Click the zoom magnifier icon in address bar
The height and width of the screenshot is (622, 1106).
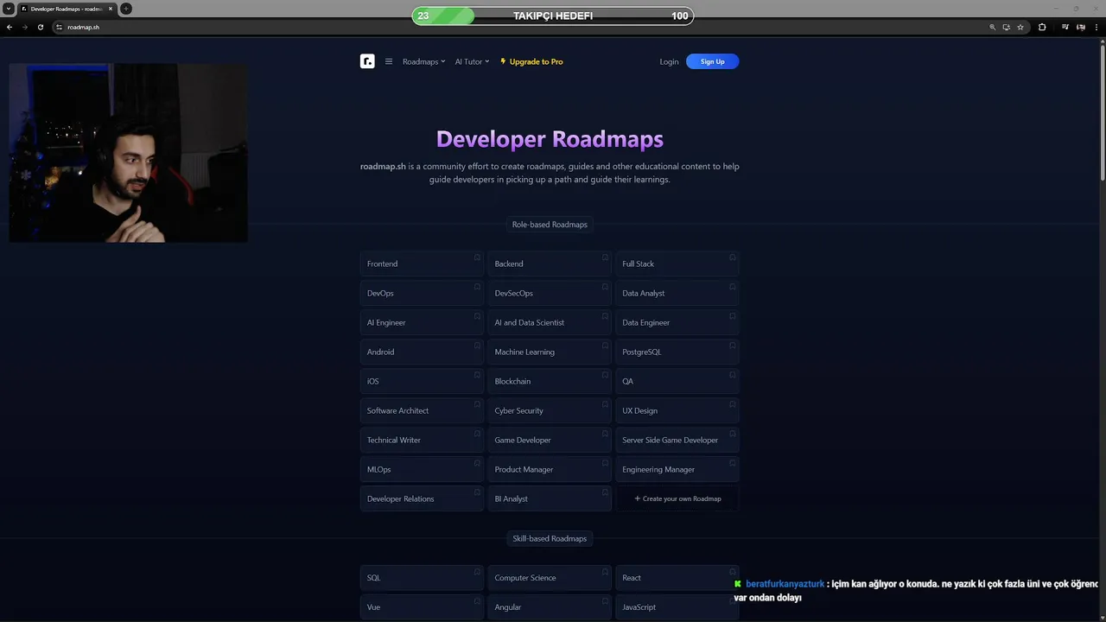pos(993,27)
